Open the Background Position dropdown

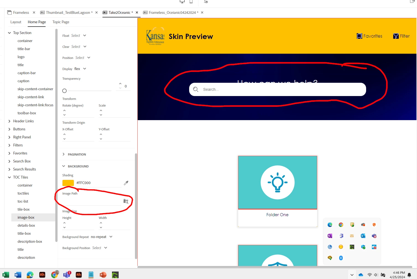pyautogui.click(x=100, y=248)
